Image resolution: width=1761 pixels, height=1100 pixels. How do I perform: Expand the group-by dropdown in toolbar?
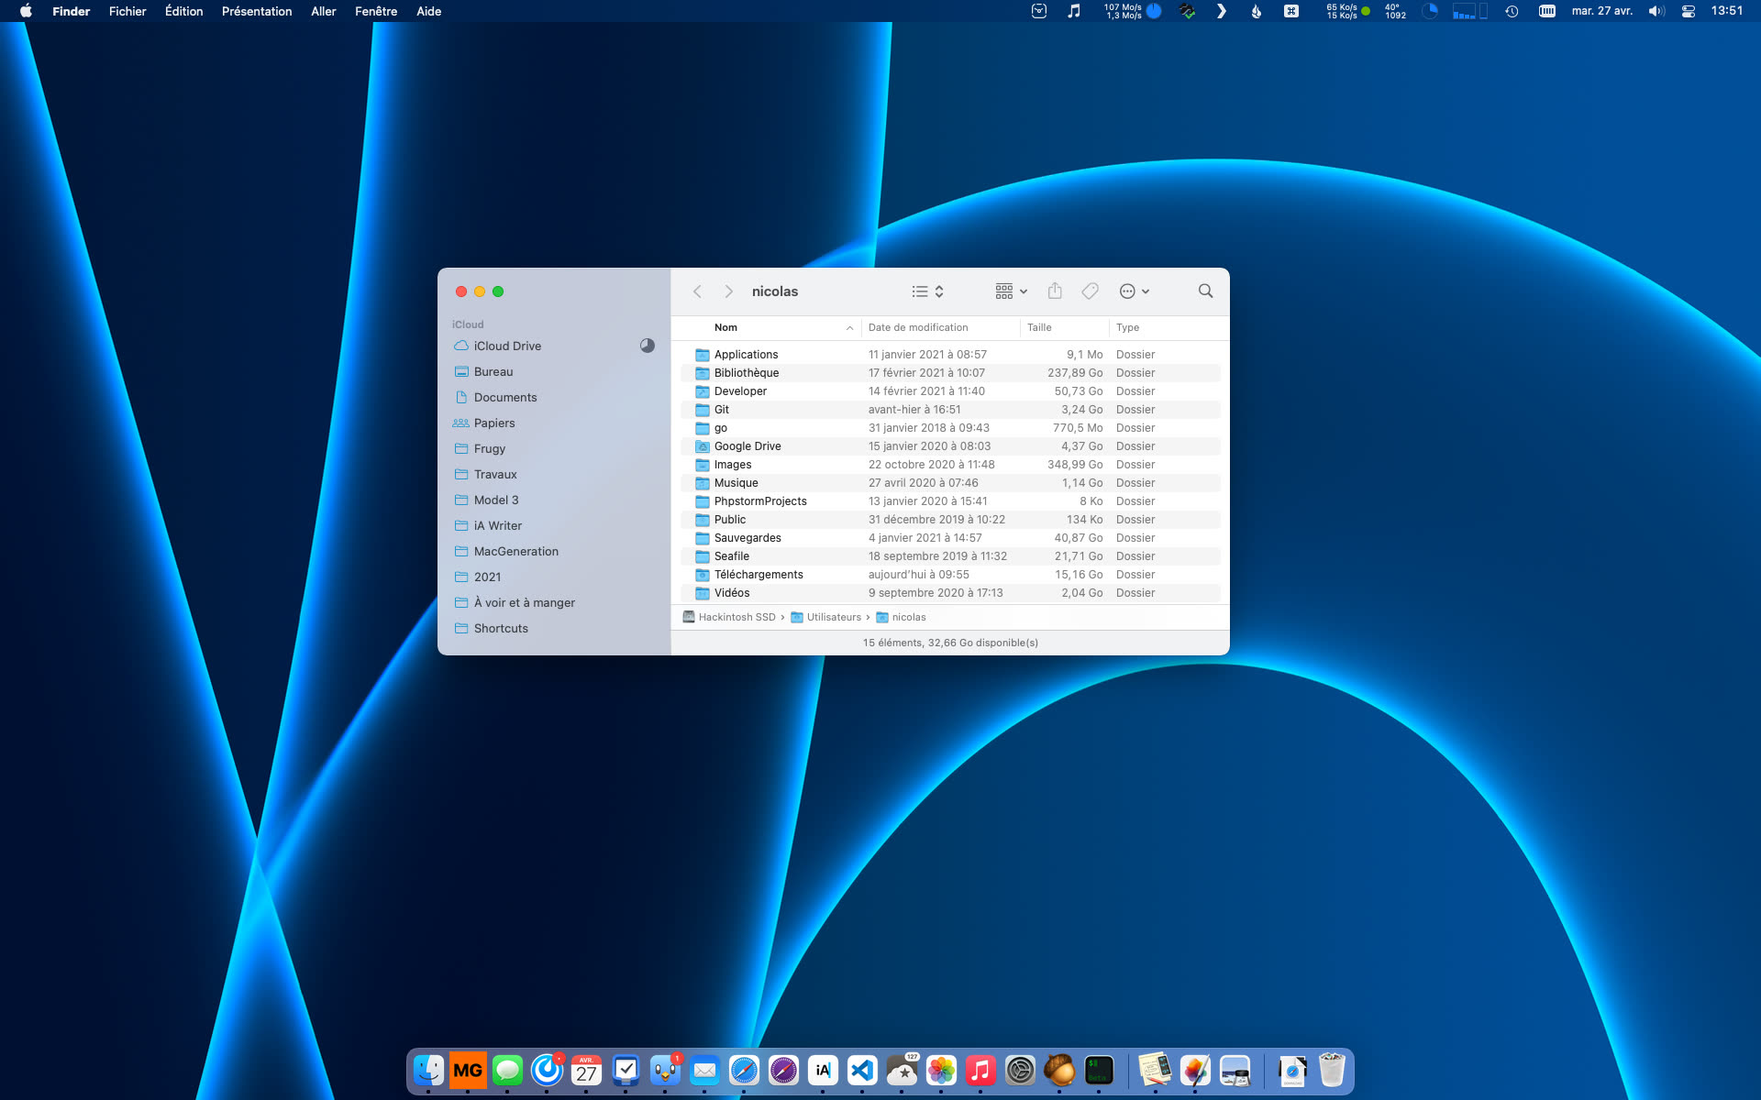pos(1011,291)
